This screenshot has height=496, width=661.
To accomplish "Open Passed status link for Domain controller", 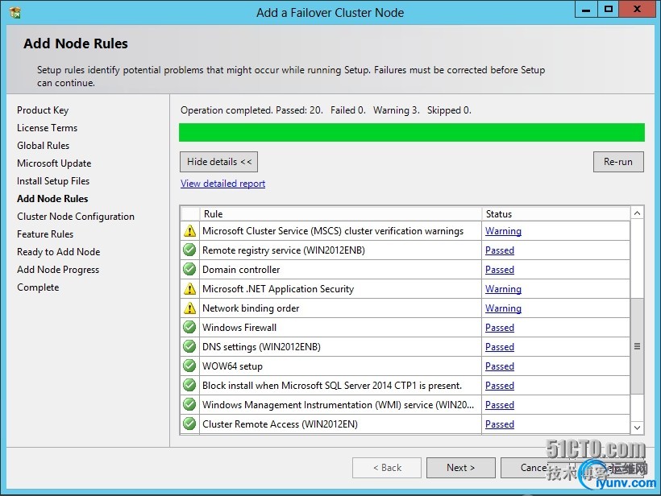I will 500,270.
